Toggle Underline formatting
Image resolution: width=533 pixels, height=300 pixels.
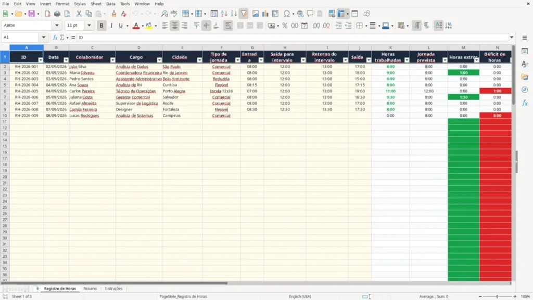click(x=120, y=26)
